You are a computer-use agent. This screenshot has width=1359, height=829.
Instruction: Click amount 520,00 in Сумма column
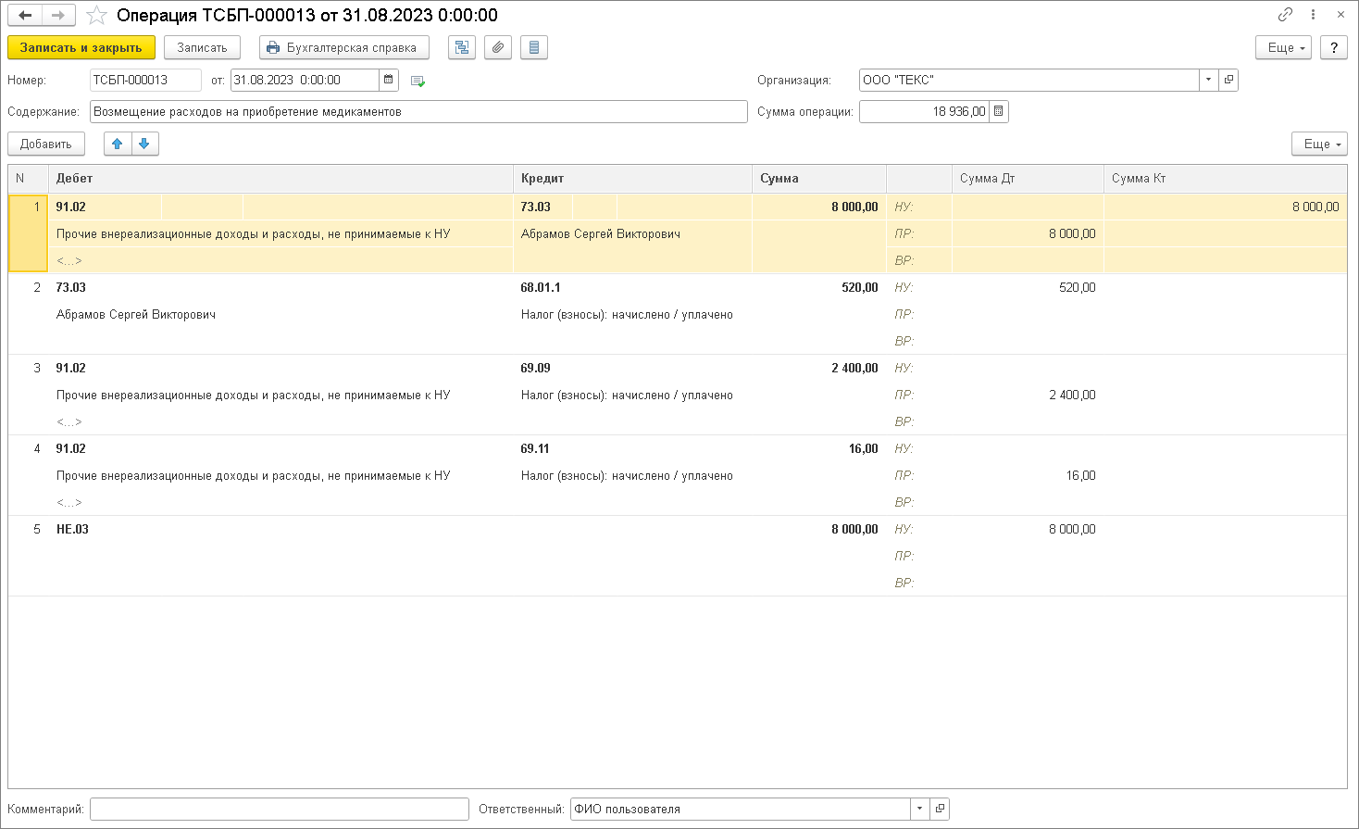tap(859, 287)
